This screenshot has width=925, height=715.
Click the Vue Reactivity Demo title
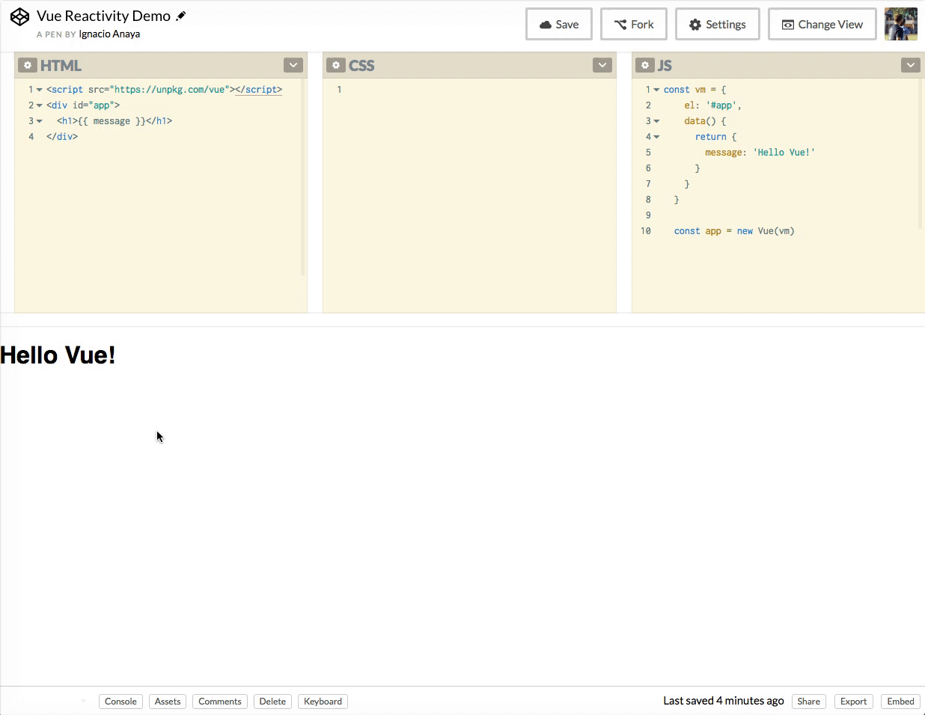pyautogui.click(x=103, y=16)
